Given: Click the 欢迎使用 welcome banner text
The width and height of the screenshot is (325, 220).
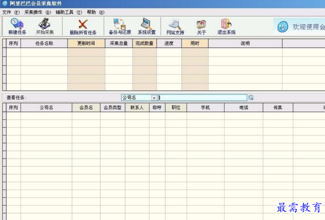Looking at the screenshot, I should pyautogui.click(x=309, y=27).
